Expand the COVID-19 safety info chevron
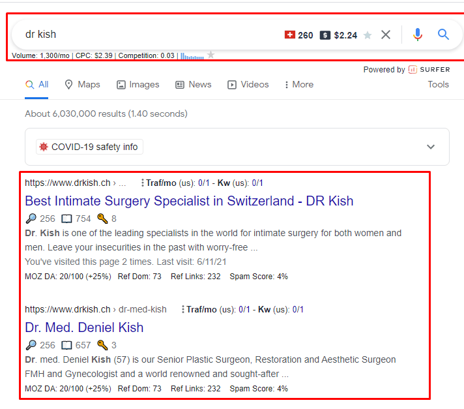Screen dimensions: 464x409 point(431,147)
